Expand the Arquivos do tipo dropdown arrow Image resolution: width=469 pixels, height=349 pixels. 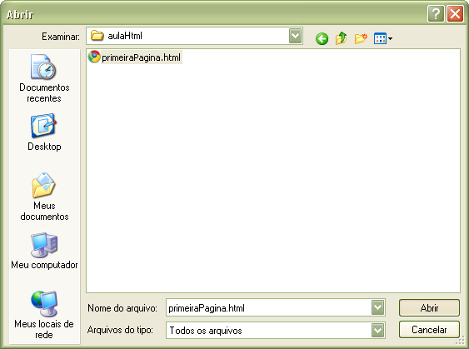pyautogui.click(x=377, y=330)
